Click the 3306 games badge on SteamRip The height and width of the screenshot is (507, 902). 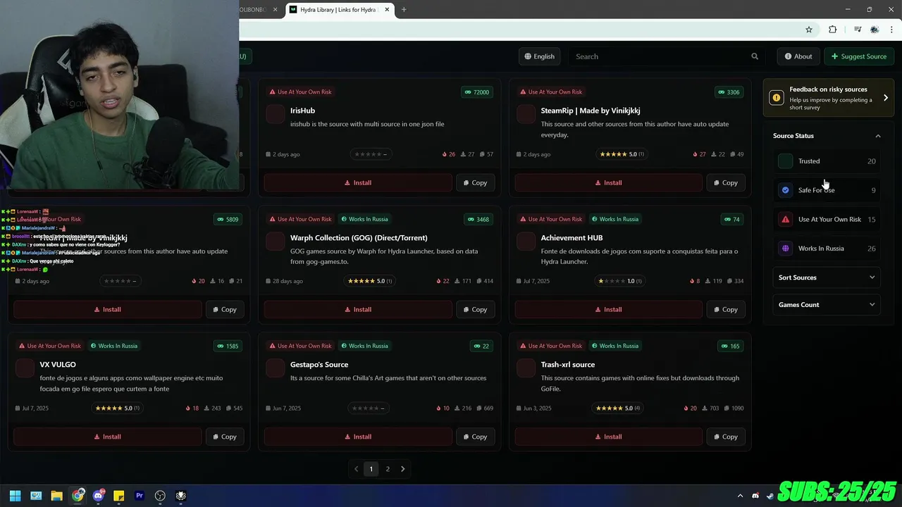tap(729, 92)
